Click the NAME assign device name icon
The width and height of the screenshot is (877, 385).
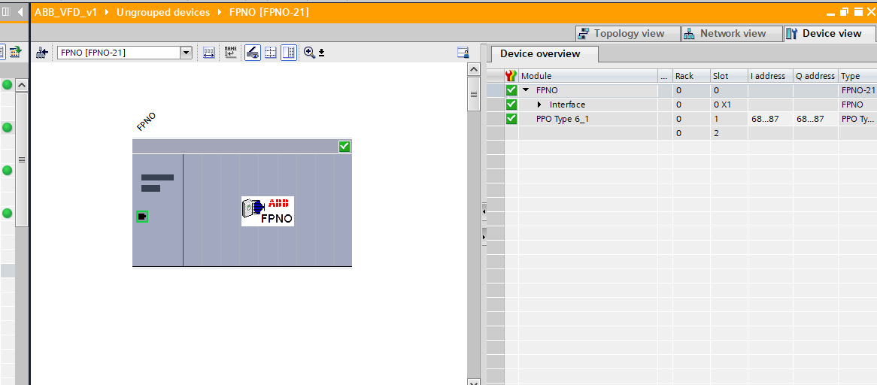click(x=230, y=53)
